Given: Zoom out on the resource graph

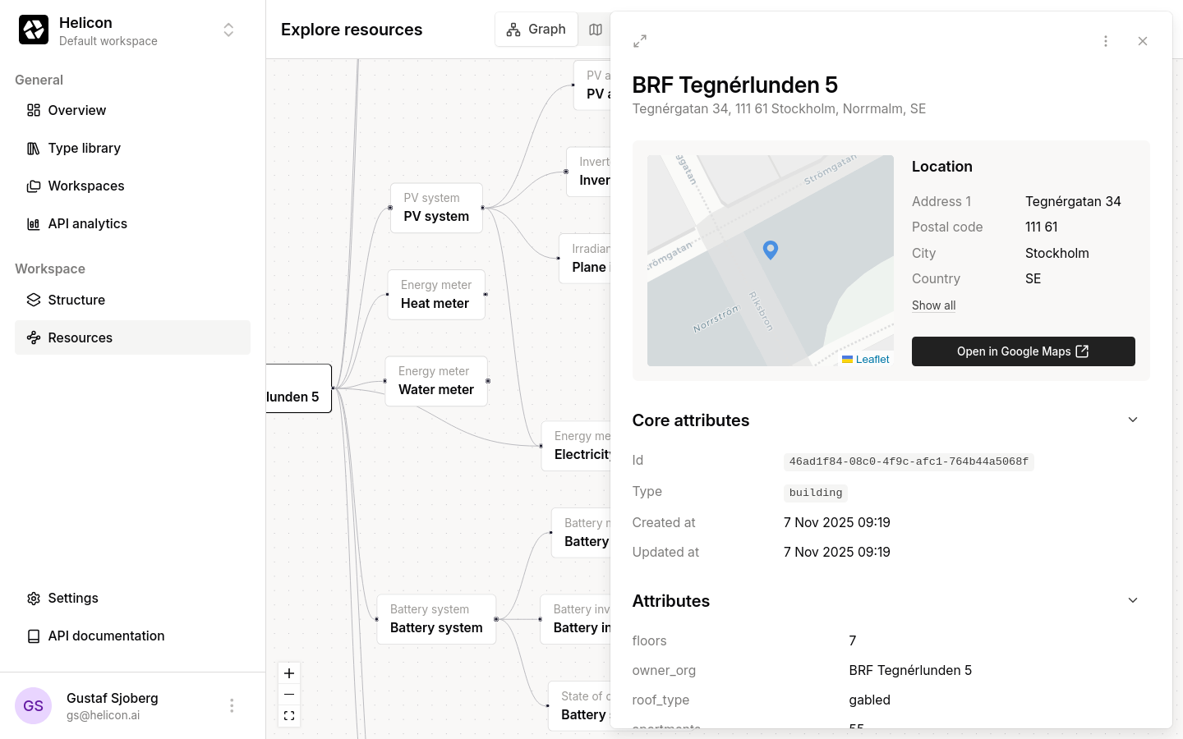Looking at the screenshot, I should pyautogui.click(x=289, y=695).
